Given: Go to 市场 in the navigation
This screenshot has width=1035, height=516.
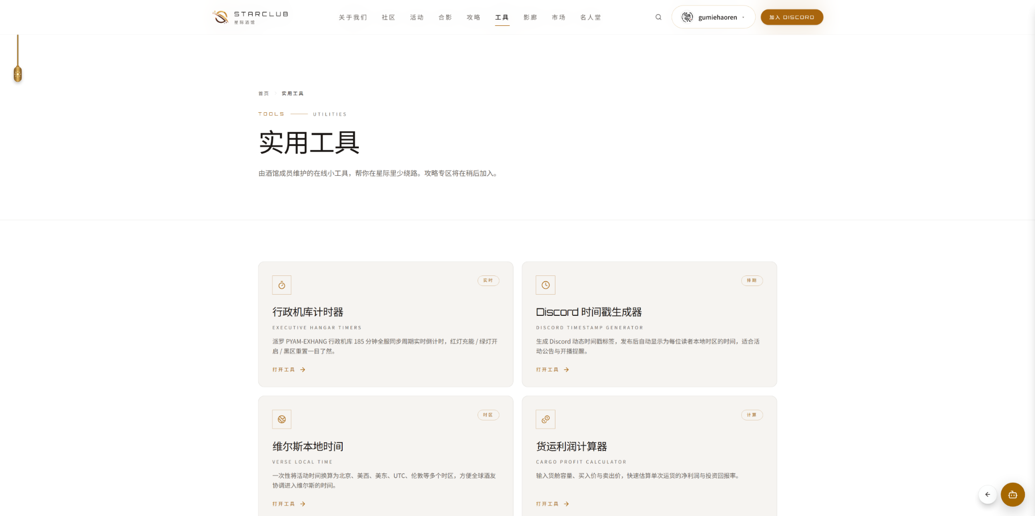Looking at the screenshot, I should coord(558,17).
